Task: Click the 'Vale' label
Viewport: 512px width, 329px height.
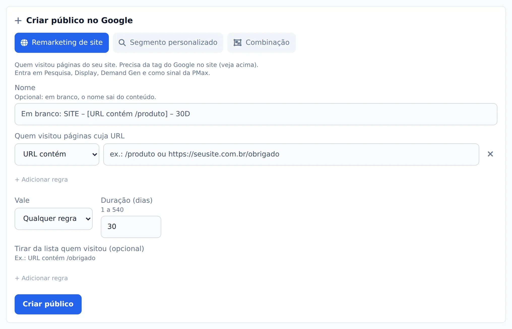Action: coord(22,200)
